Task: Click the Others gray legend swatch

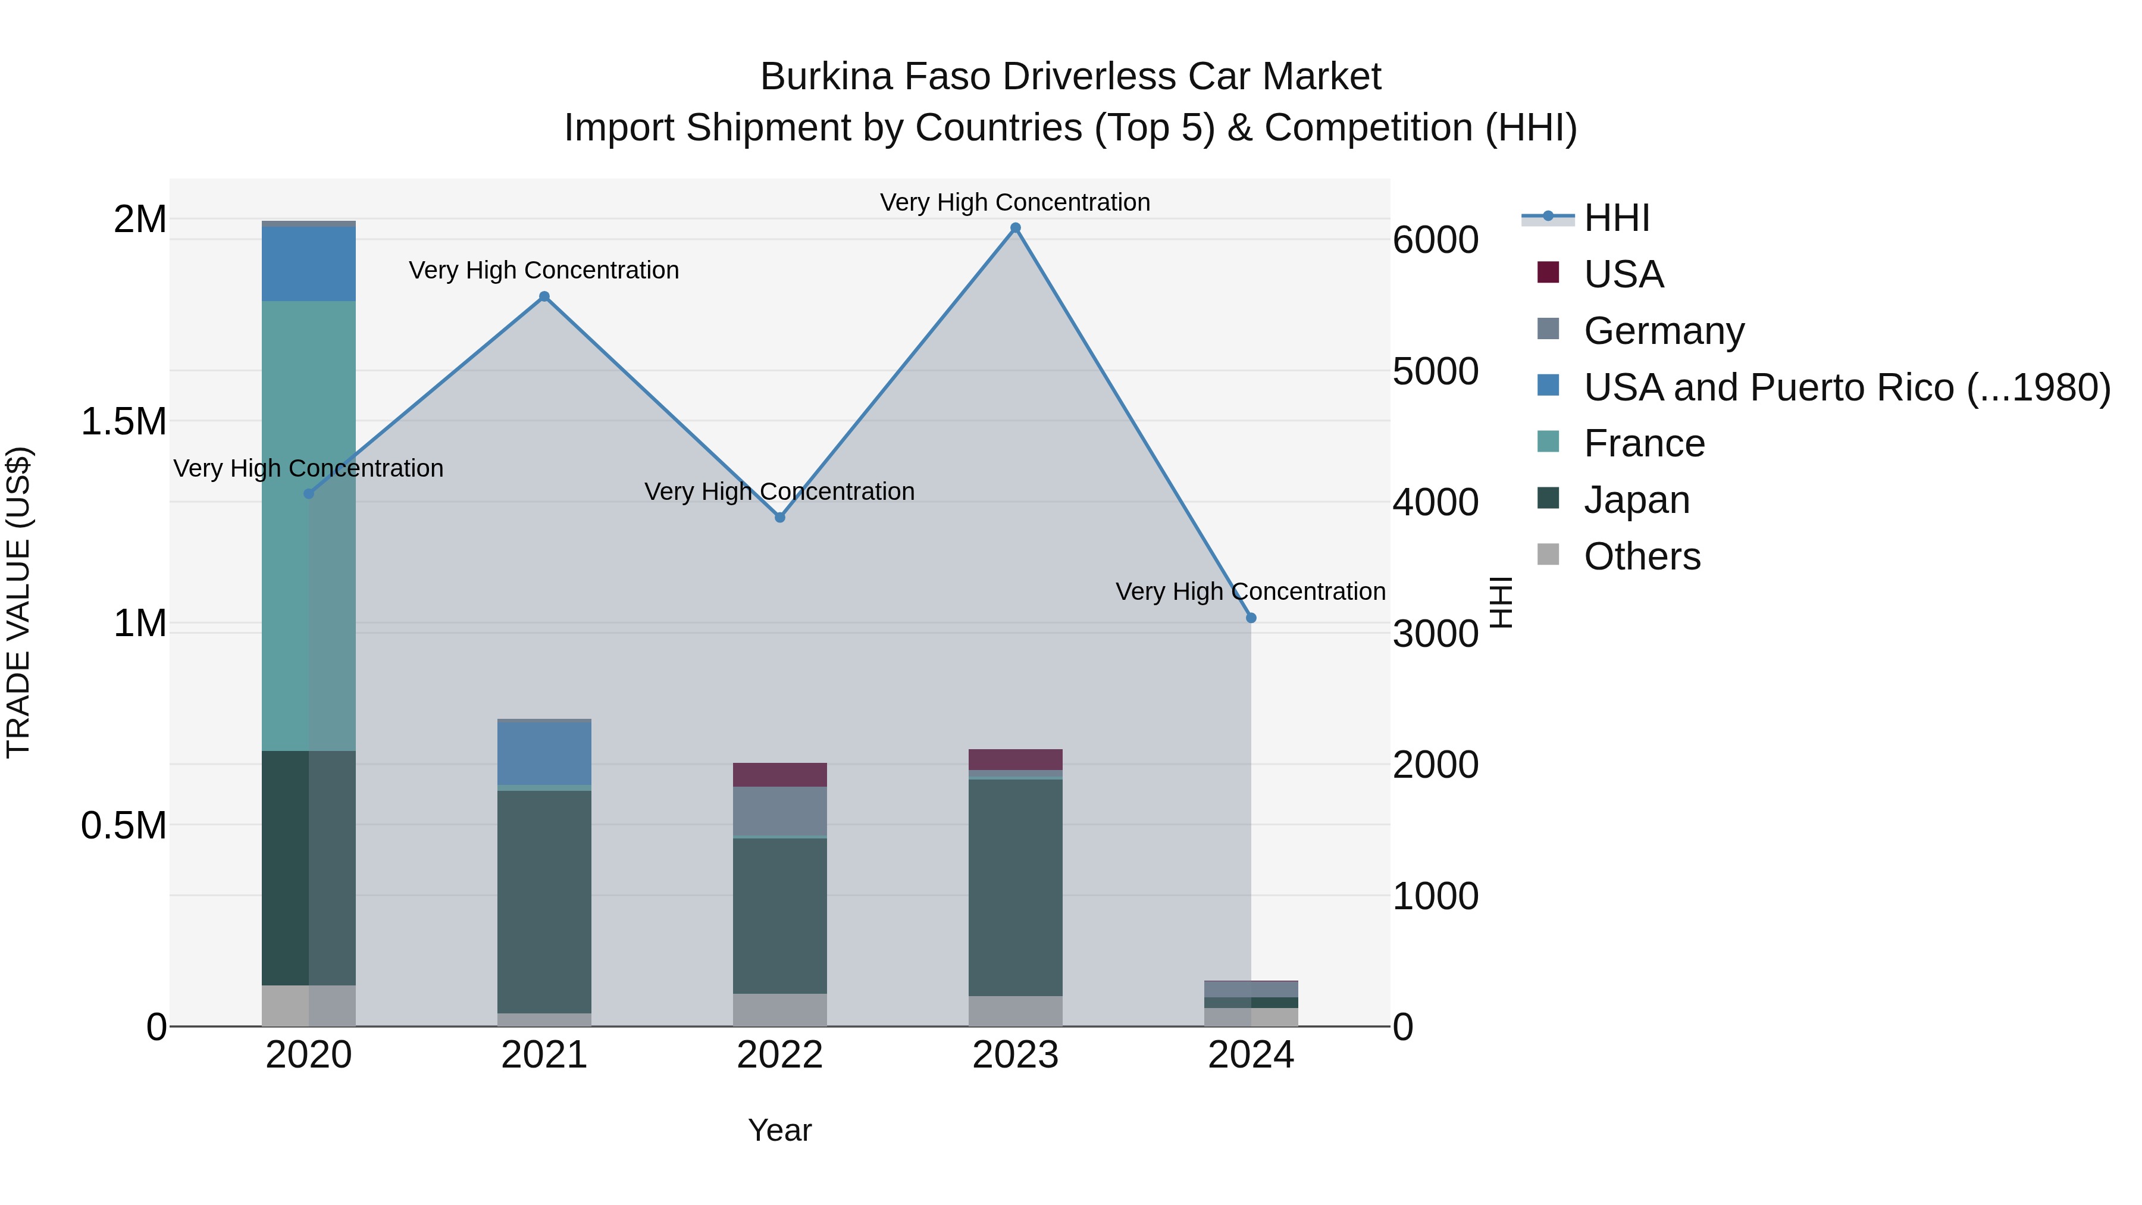Action: point(1548,554)
